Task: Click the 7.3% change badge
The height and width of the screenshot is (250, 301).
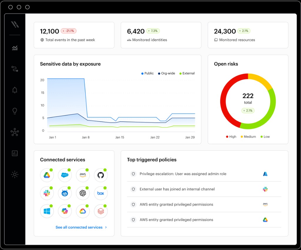Action: click(x=153, y=31)
